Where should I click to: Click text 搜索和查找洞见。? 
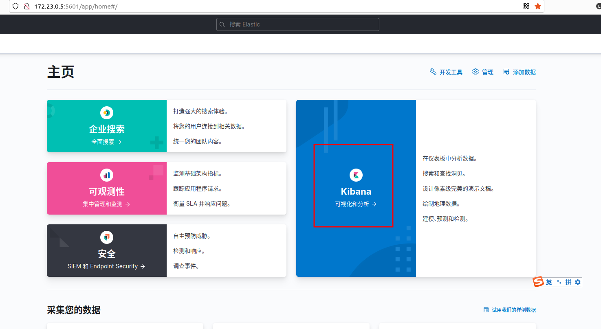(x=444, y=173)
